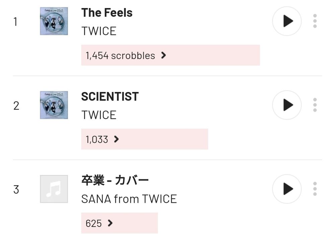335x234 pixels.
Task: Open the SCIENTIST track title link
Action: 110,97
